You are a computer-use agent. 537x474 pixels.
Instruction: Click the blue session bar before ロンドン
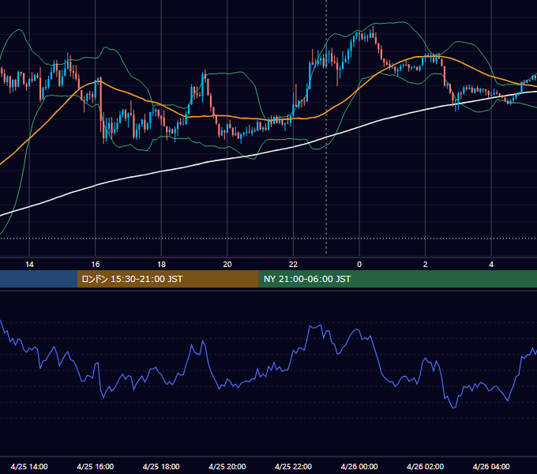39,279
